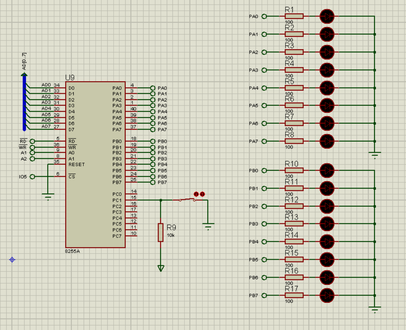Click the PC1 pin name on U9
The height and width of the screenshot is (330, 406).
[x=117, y=200]
